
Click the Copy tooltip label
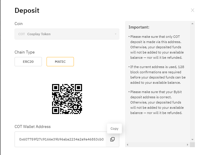click(114, 129)
